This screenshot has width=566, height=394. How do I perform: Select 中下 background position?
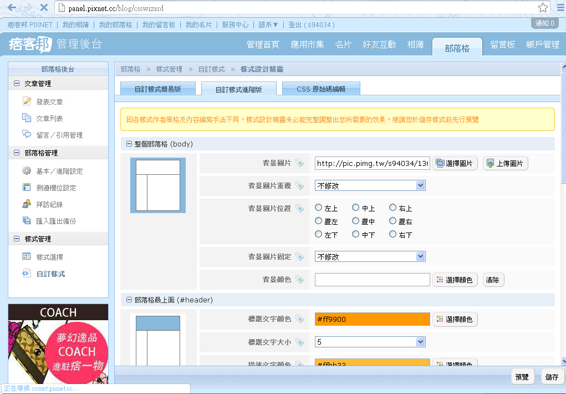point(355,234)
